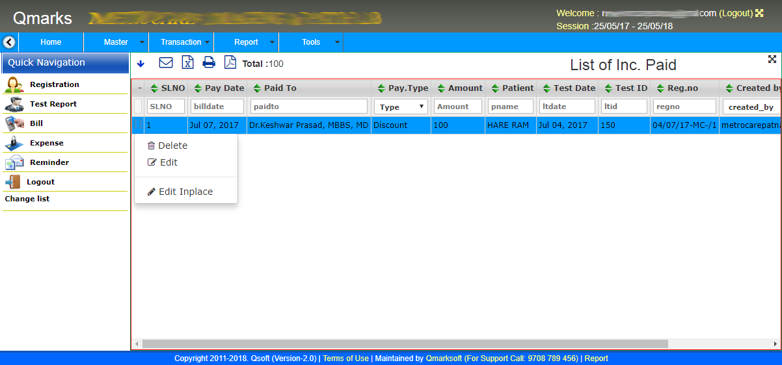
Task: Click the Change list link
Action: [27, 199]
